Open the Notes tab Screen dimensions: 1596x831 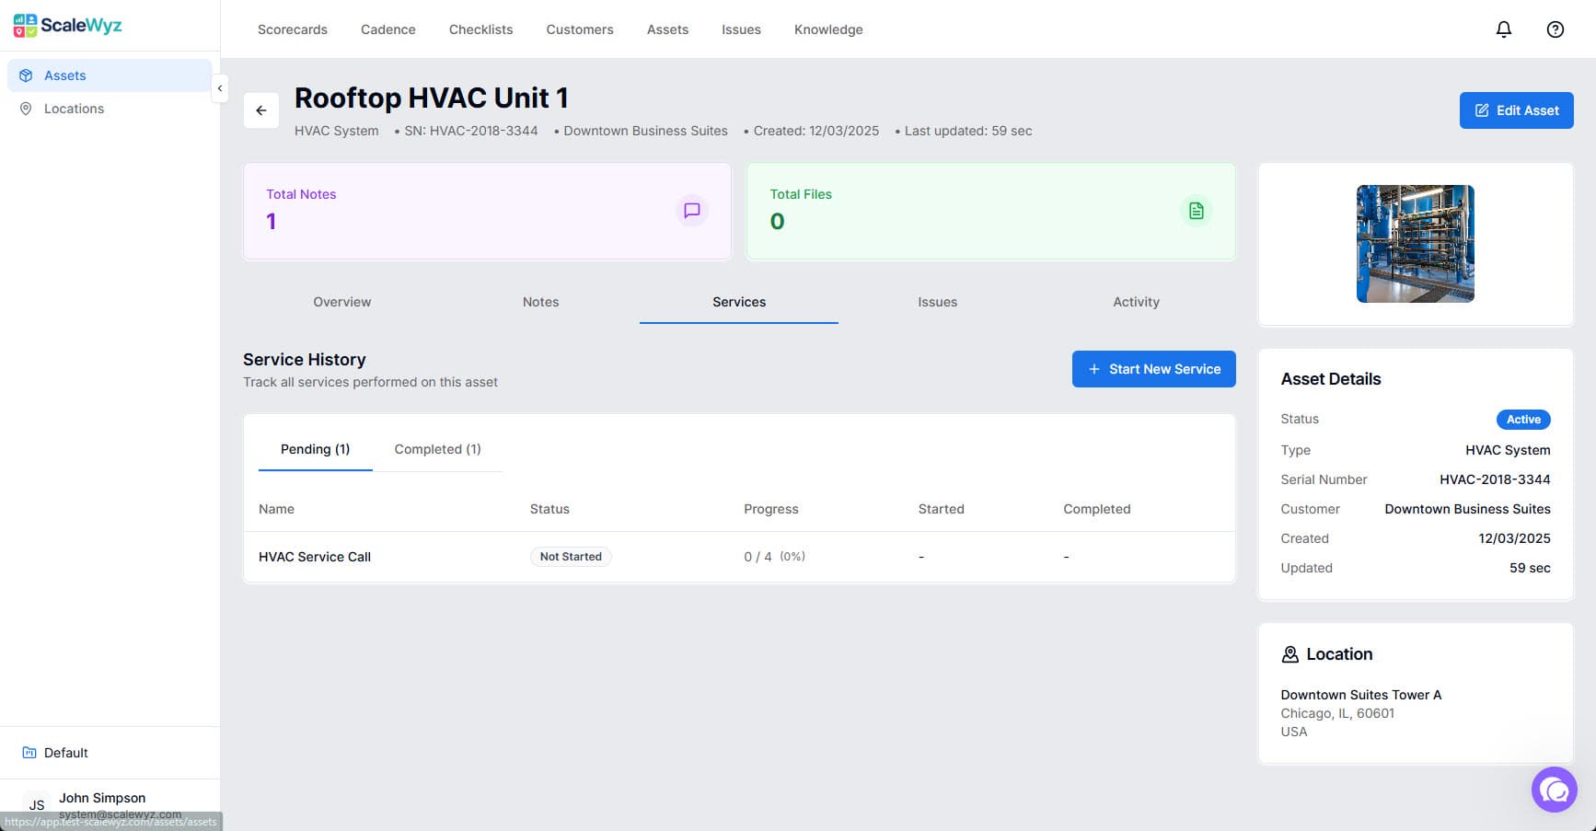[x=540, y=302]
